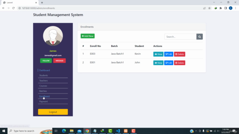Click the red MESSAGE button
This screenshot has width=239, height=134.
pyautogui.click(x=59, y=61)
